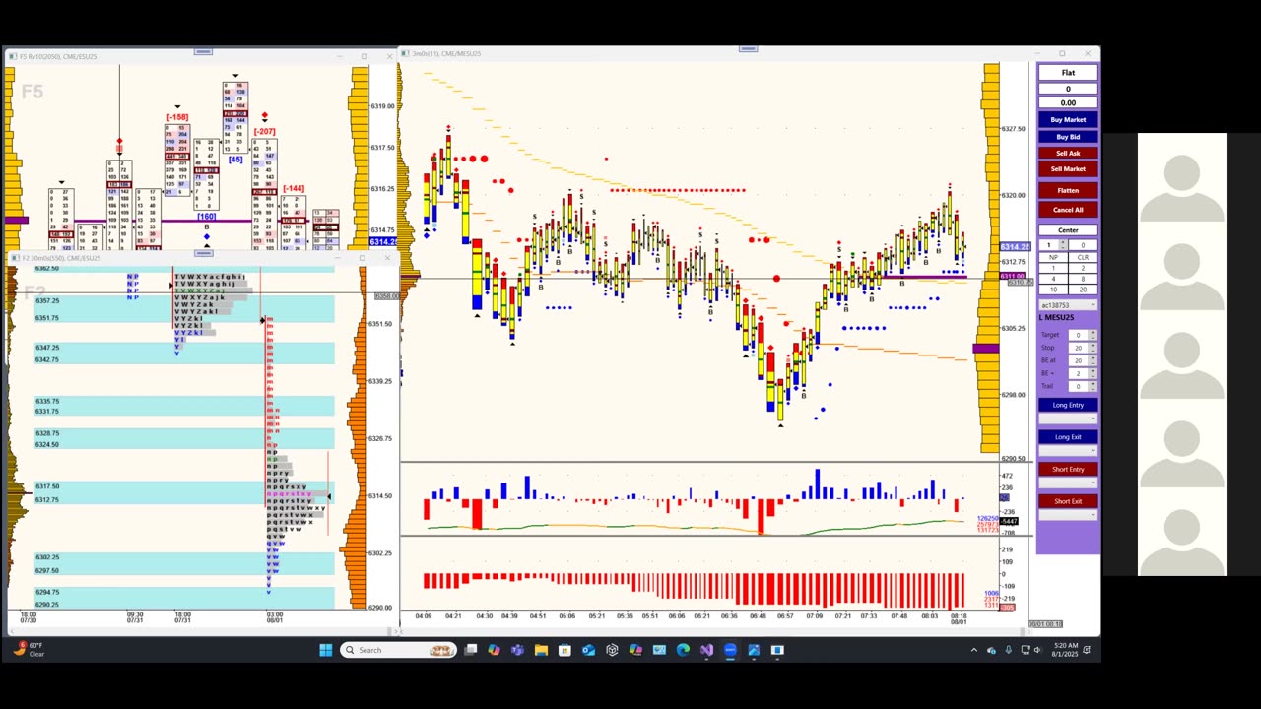The image size is (1261, 709).
Task: Open Task View from the taskbar
Action: click(x=471, y=650)
